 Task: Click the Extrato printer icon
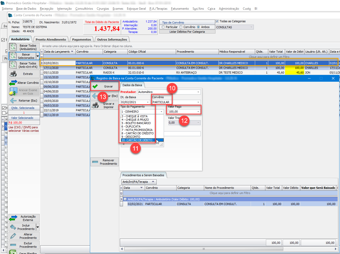tap(13, 74)
